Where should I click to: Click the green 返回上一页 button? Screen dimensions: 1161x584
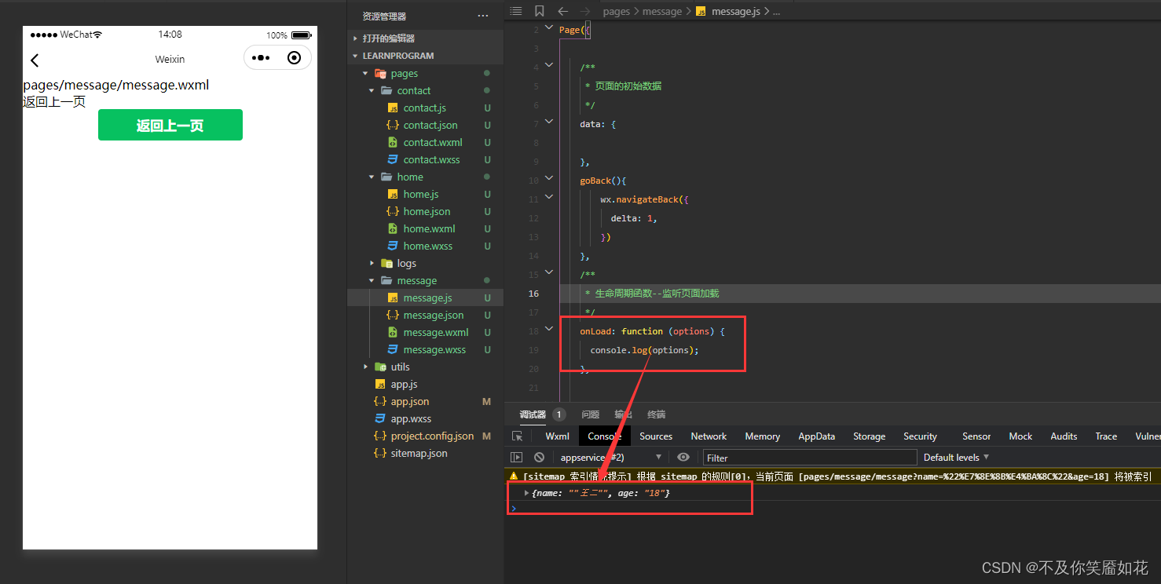coord(170,126)
